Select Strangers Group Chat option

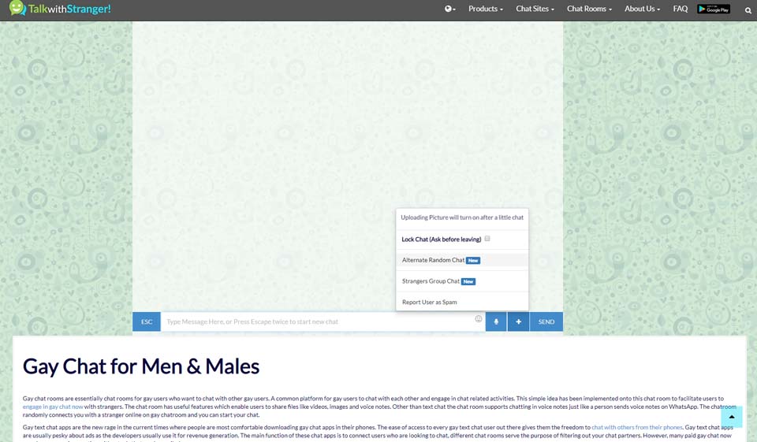[431, 281]
